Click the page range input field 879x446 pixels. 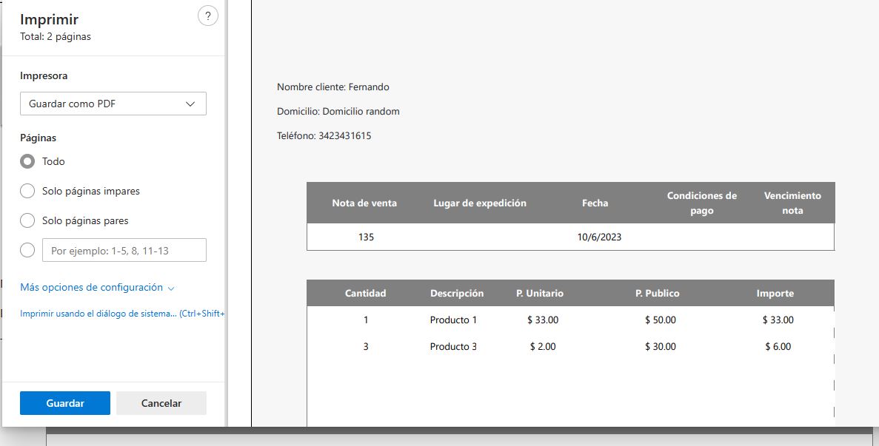pos(124,251)
